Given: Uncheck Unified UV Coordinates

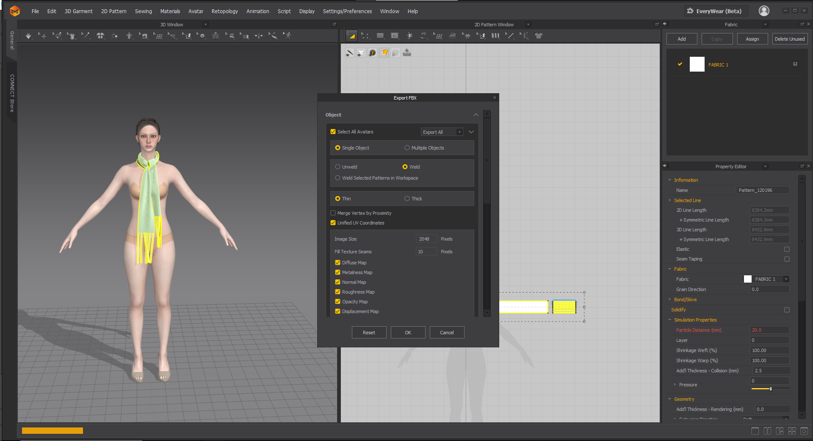Looking at the screenshot, I should (333, 223).
